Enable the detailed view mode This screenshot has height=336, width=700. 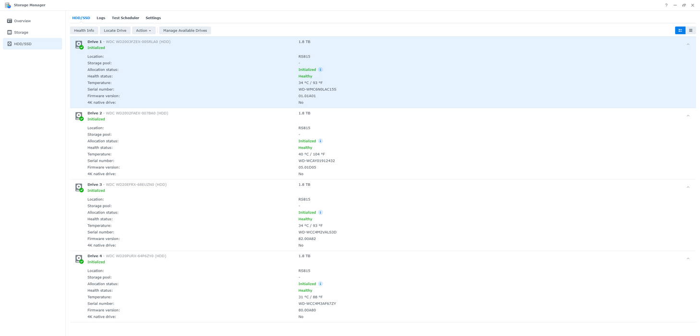click(x=680, y=30)
